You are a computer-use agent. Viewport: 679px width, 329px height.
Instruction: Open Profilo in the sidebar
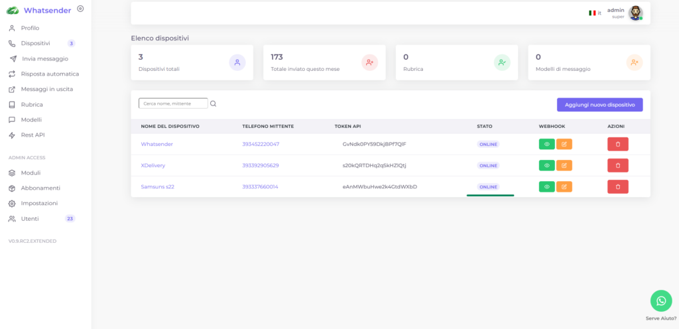click(x=30, y=28)
